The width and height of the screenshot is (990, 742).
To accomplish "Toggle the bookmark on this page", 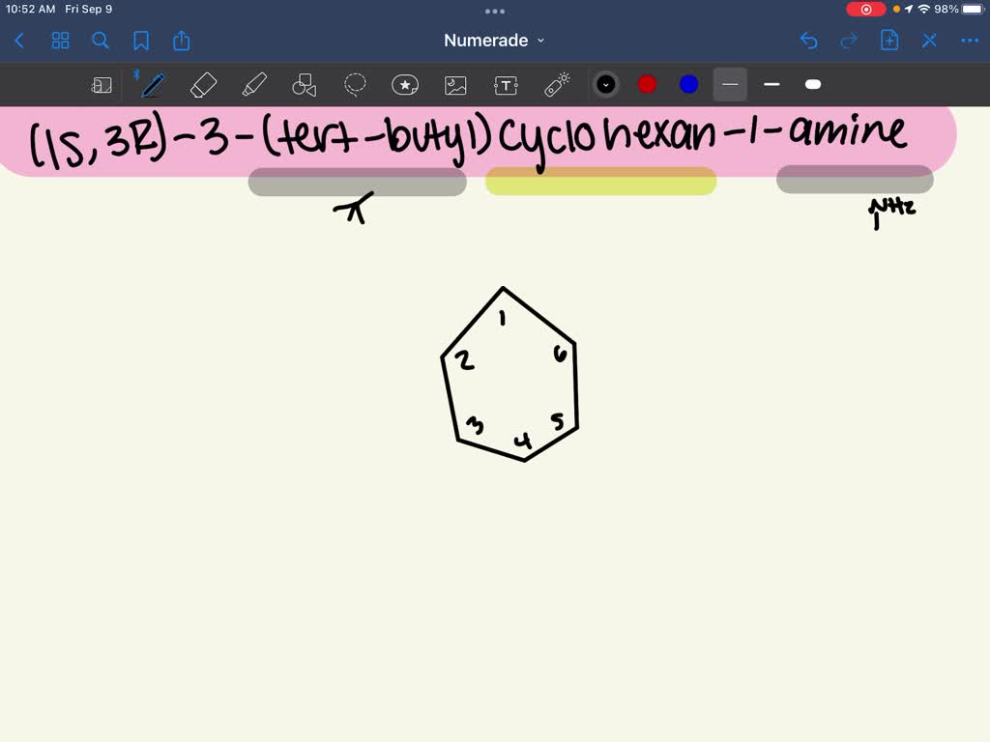I will click(x=141, y=41).
